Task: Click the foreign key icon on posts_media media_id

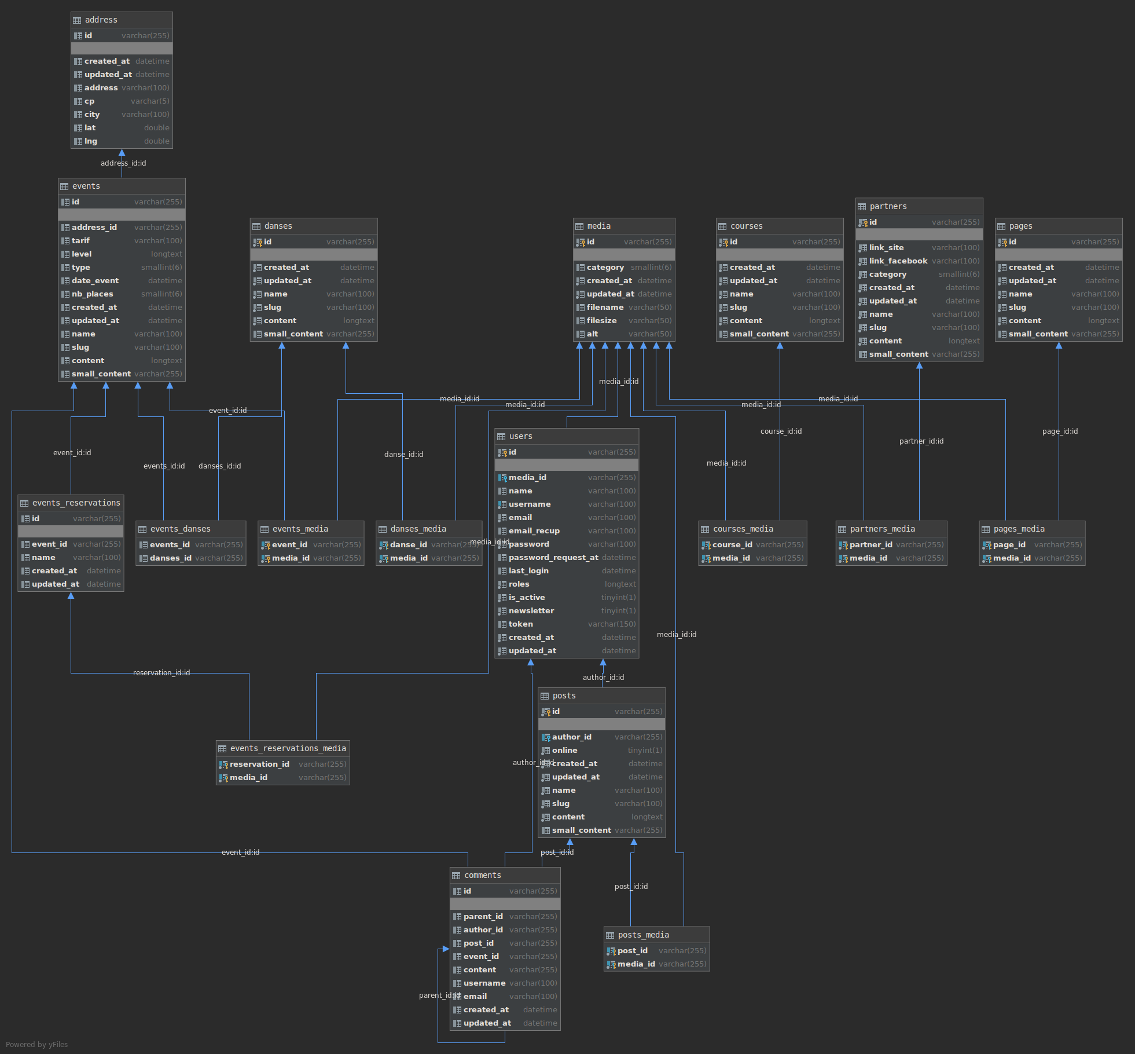Action: point(612,964)
